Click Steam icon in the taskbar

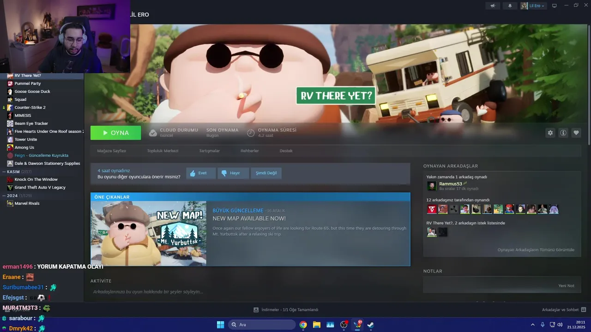point(370,325)
